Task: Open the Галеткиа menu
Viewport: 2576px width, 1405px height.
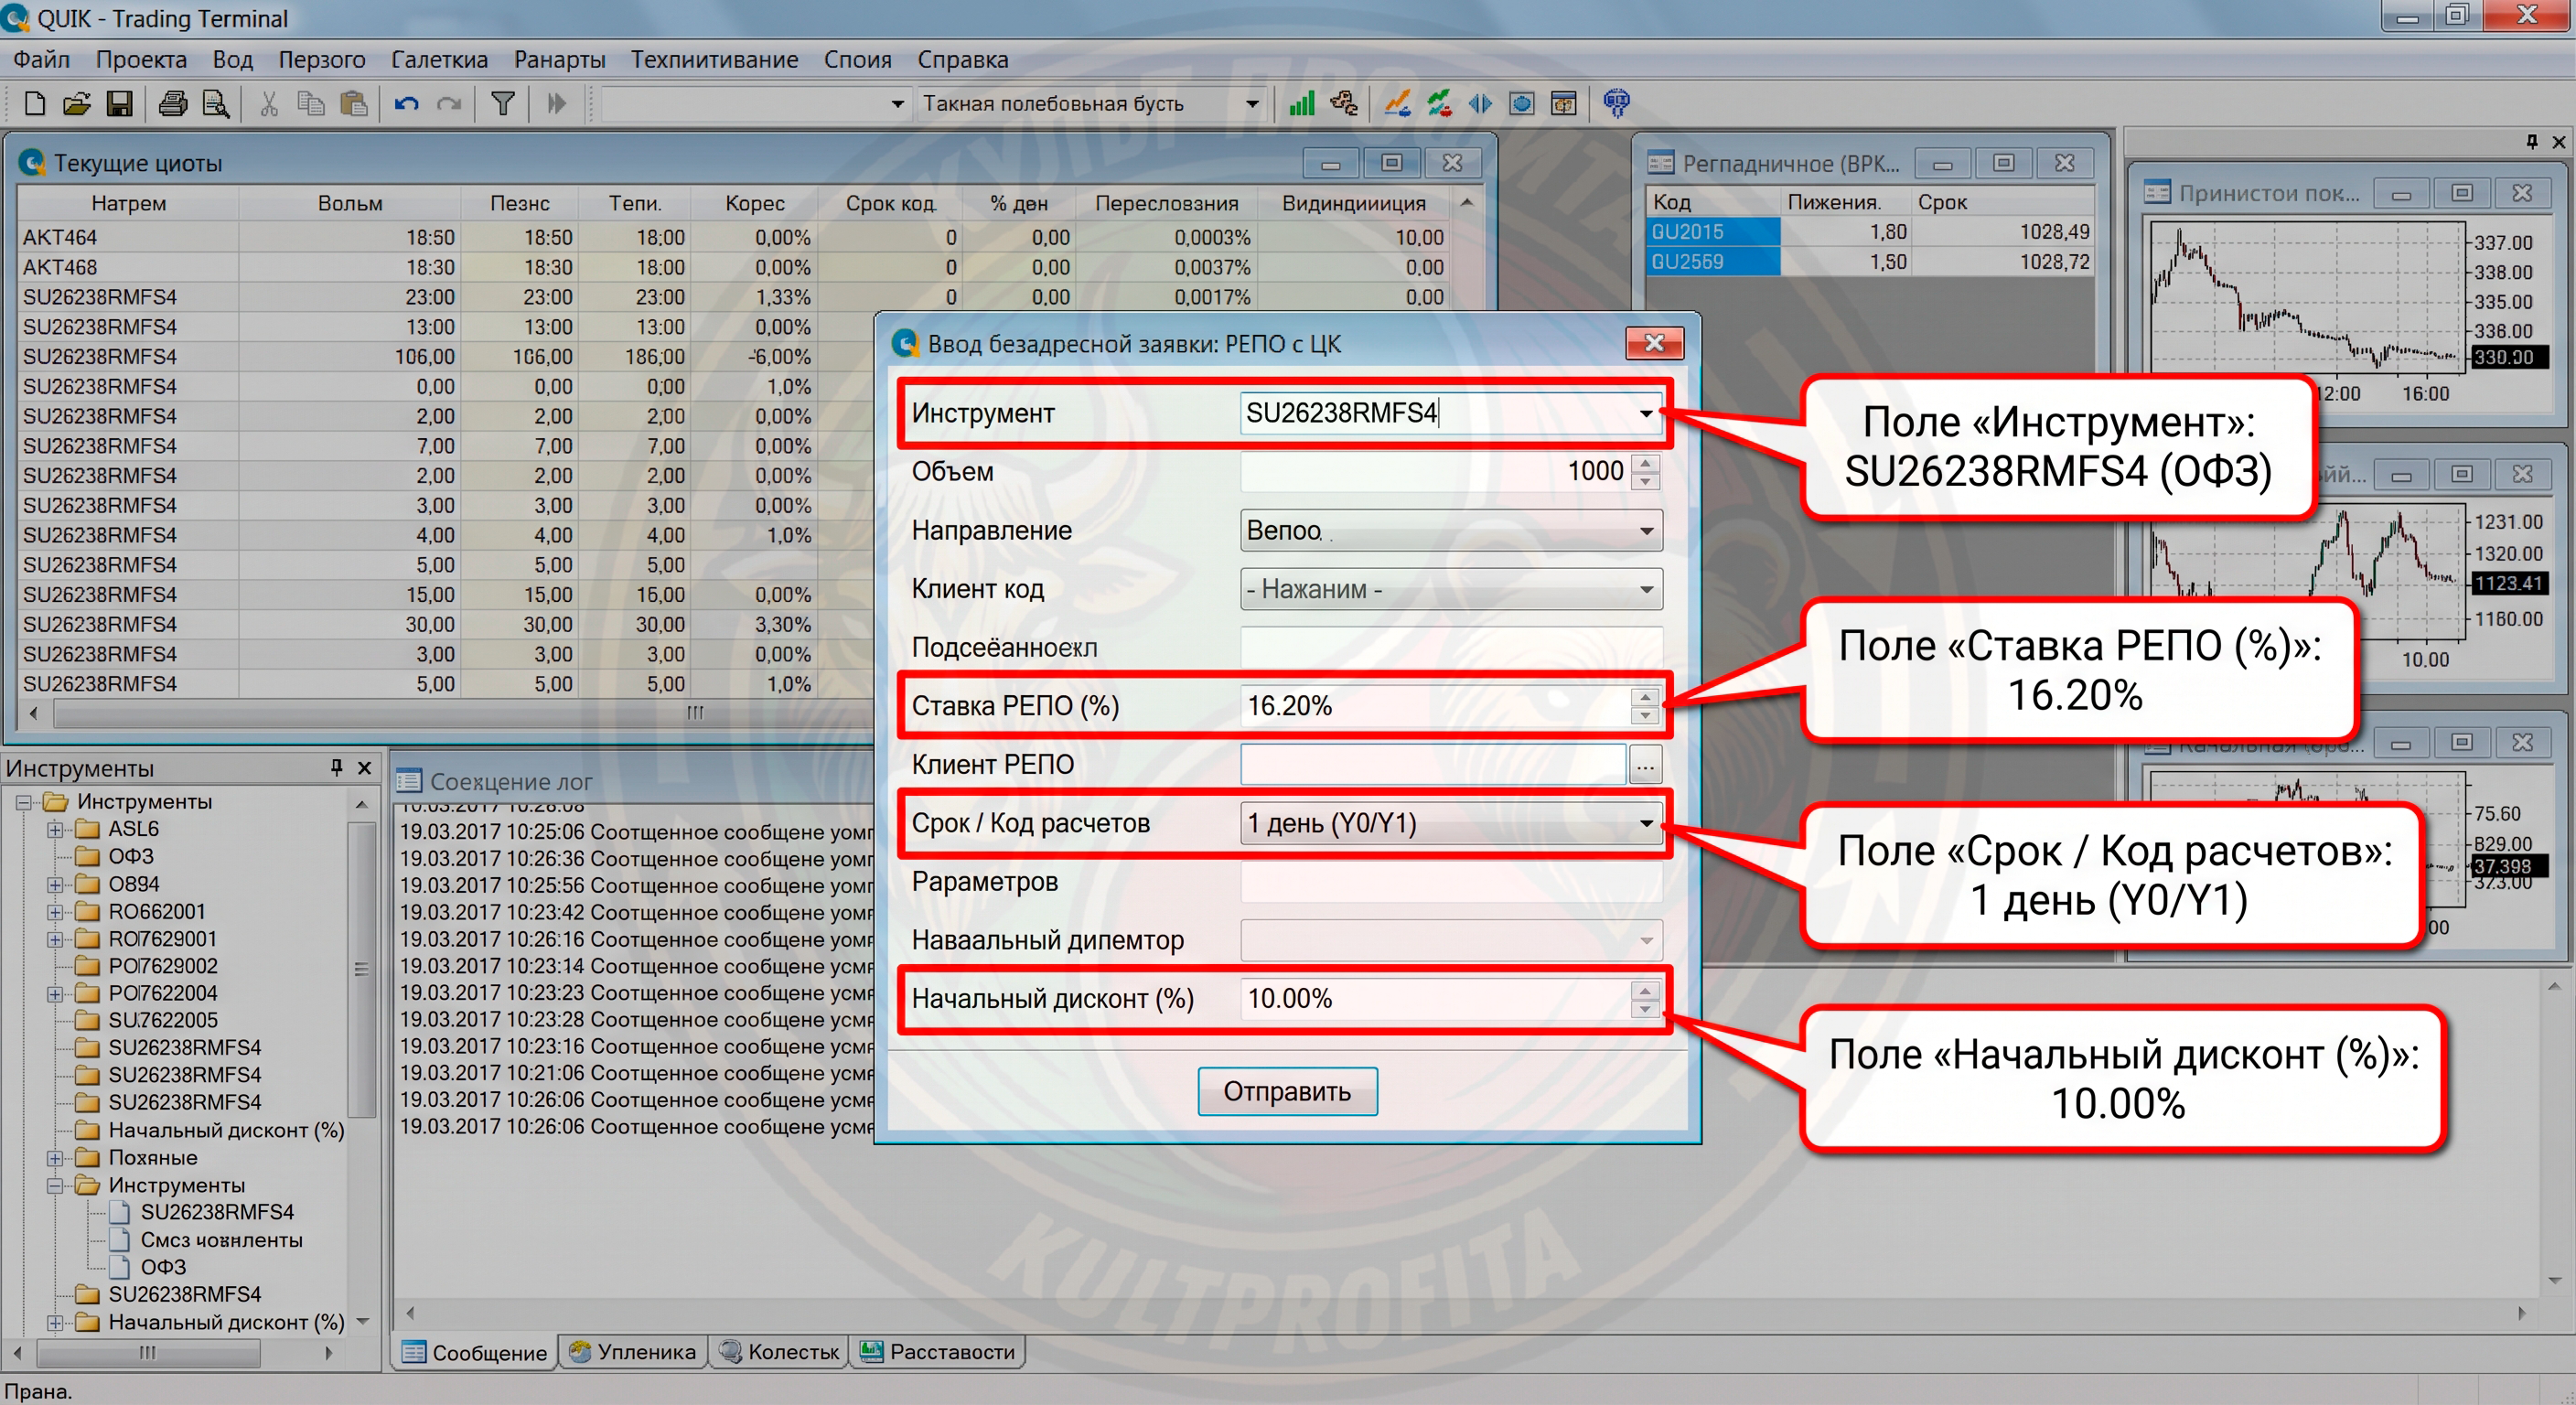Action: 440,60
